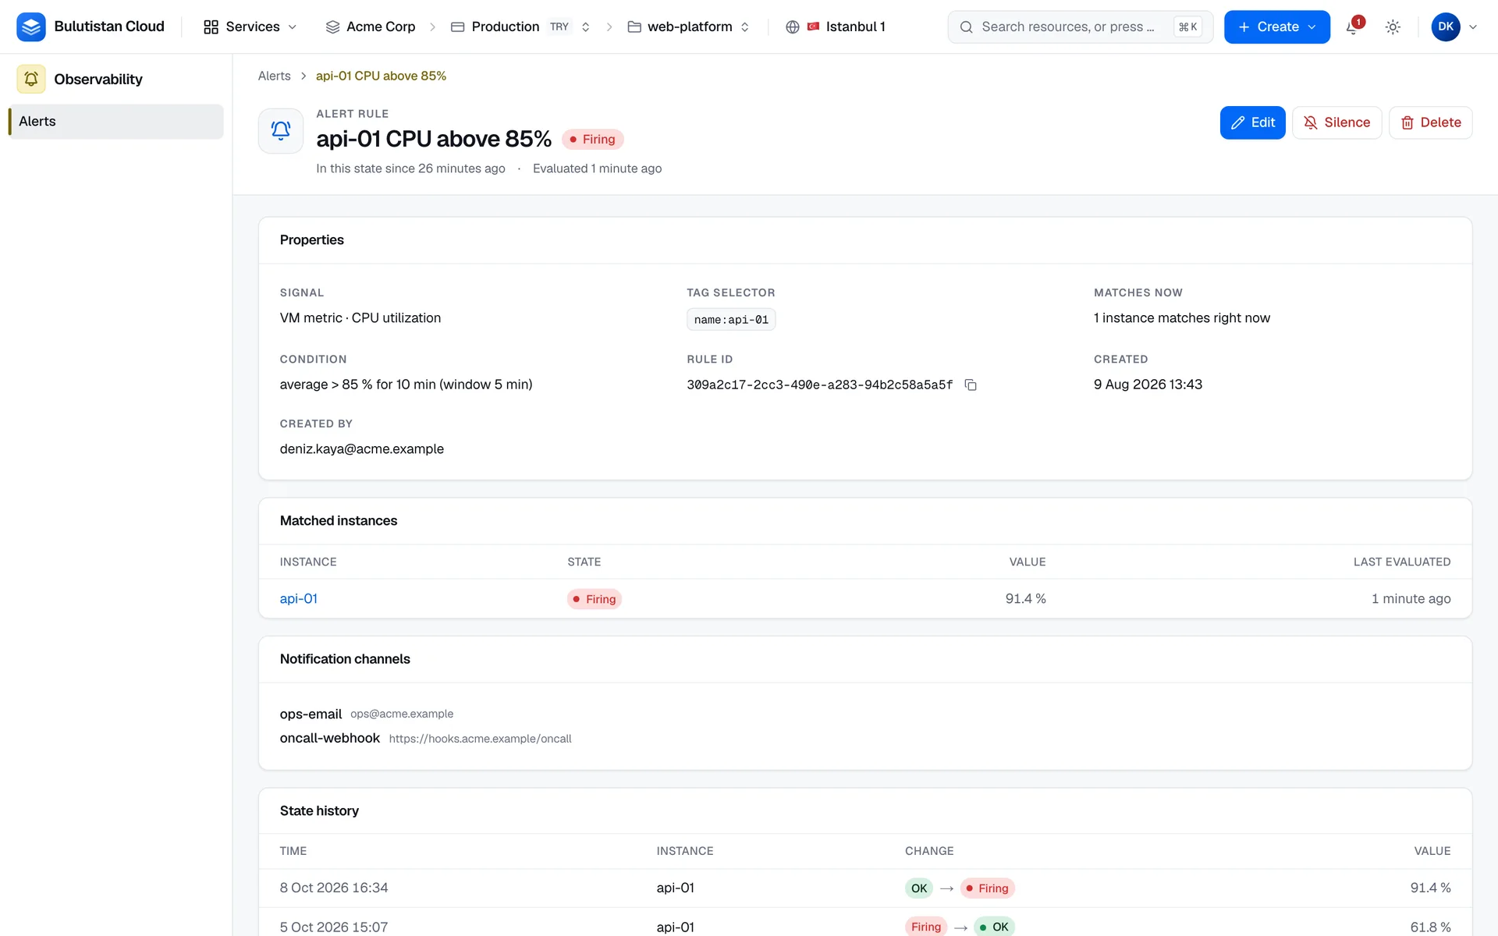Open the DK user avatar menu
Image resolution: width=1498 pixels, height=936 pixels.
[x=1446, y=27]
